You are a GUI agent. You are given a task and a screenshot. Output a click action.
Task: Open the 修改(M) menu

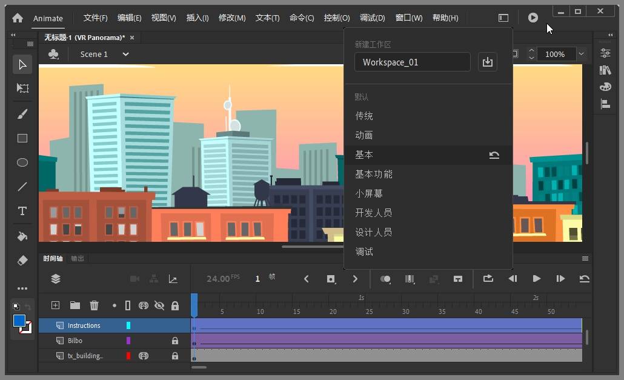[x=232, y=18]
